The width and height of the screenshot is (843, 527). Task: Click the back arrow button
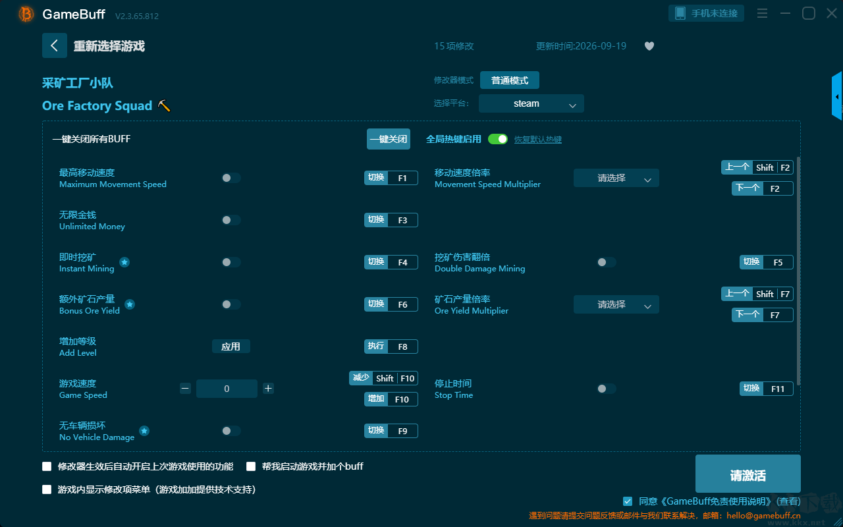click(55, 45)
